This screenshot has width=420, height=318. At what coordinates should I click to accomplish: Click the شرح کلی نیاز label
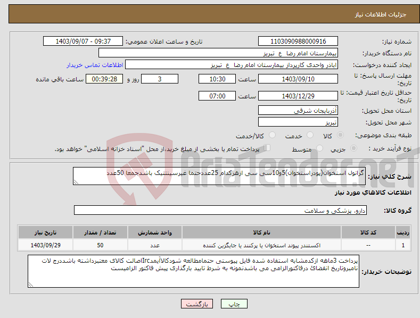pos(390,177)
